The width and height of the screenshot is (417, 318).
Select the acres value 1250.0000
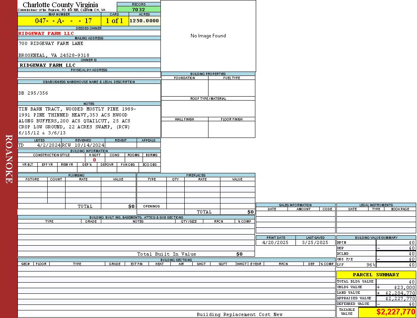[144, 21]
